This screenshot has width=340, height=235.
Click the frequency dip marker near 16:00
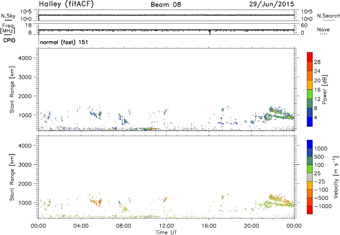210,32
